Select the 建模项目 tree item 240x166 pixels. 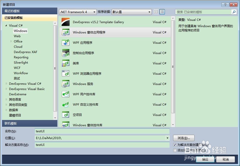[x=15, y=115]
